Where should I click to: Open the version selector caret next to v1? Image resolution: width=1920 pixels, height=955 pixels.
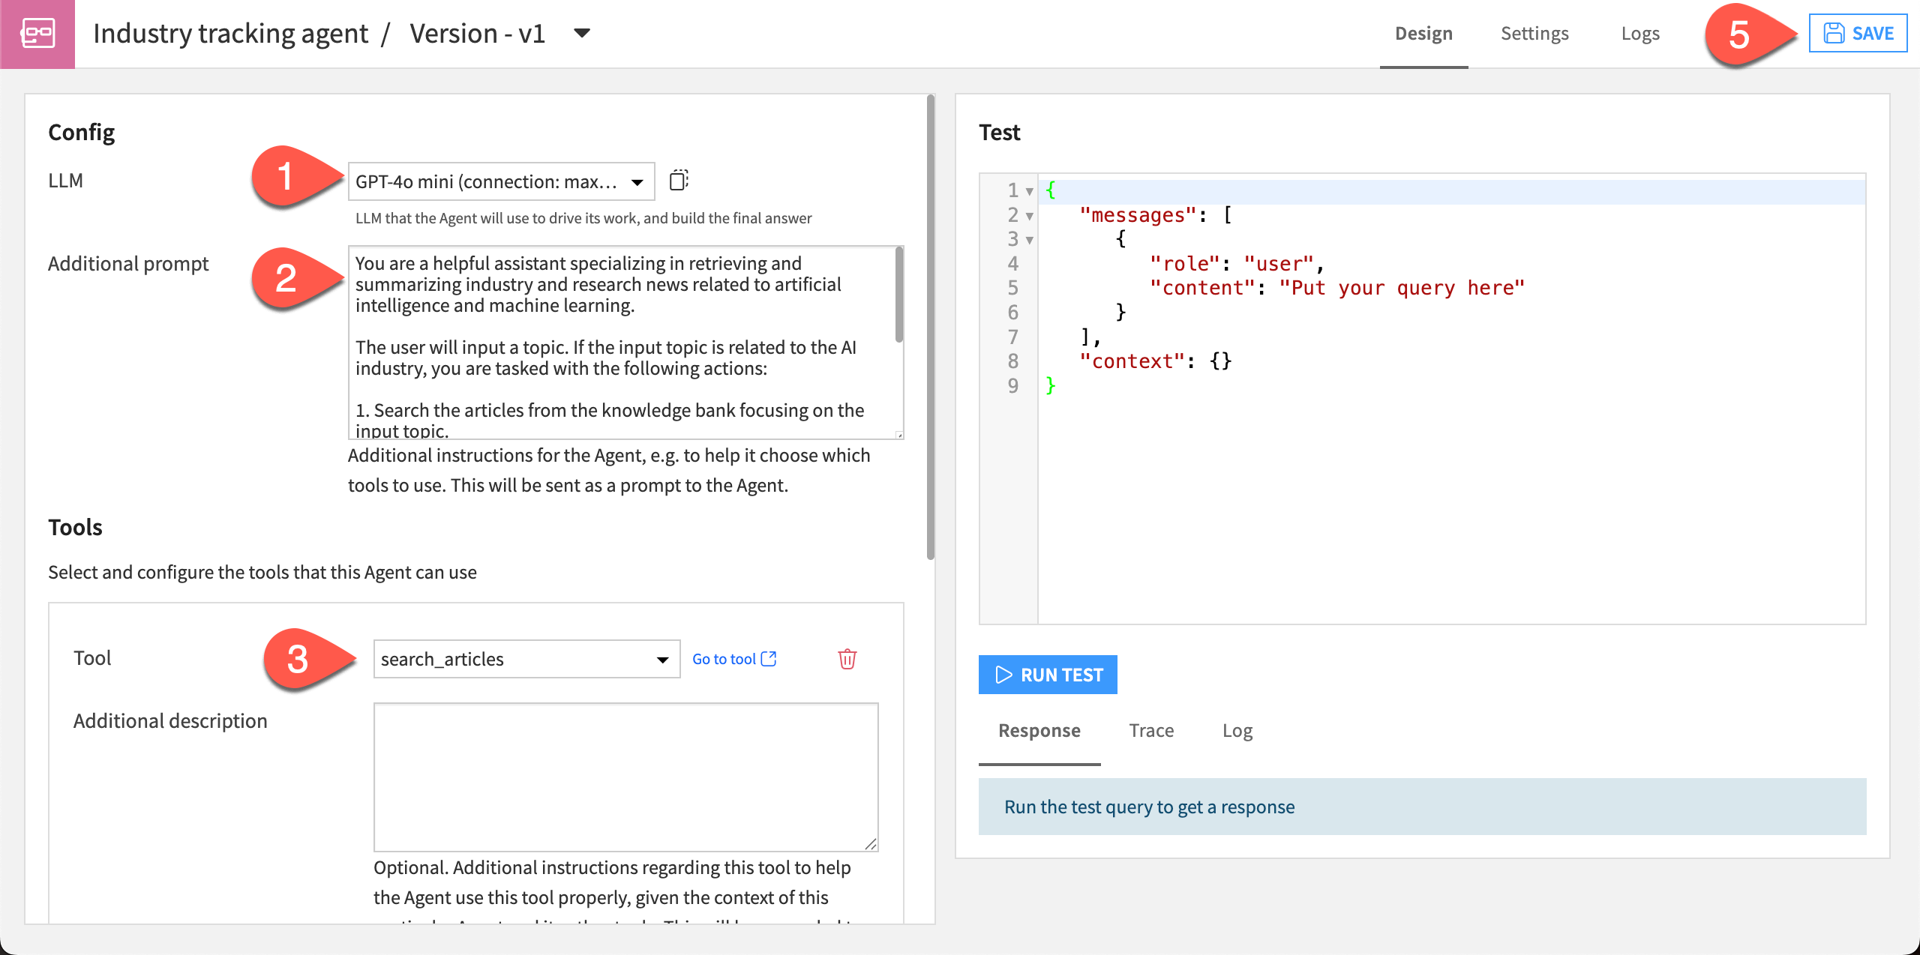pyautogui.click(x=582, y=33)
